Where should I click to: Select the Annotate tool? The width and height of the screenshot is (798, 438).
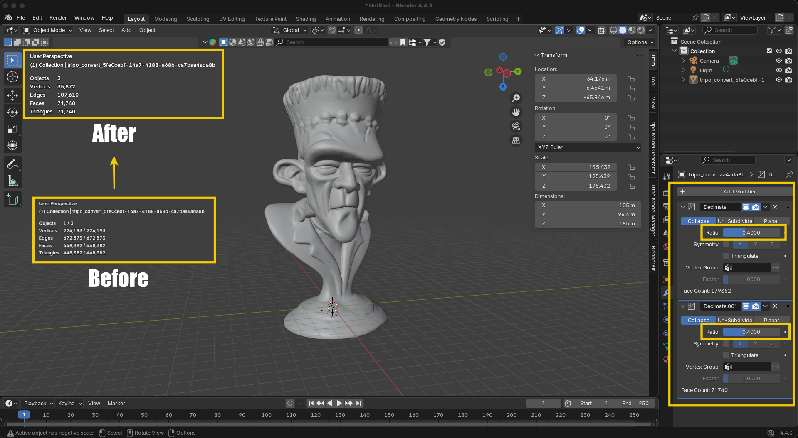point(12,164)
